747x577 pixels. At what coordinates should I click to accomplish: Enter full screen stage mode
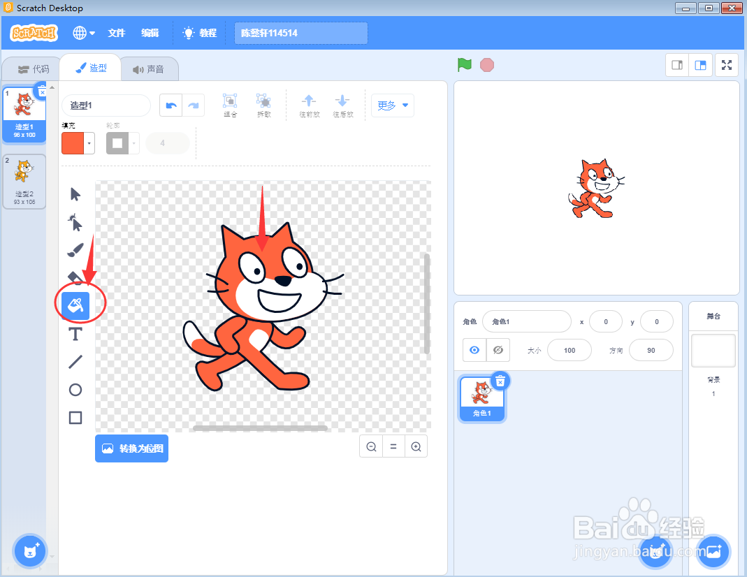click(x=727, y=65)
